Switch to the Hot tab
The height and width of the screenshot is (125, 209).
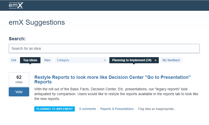tap(14, 60)
